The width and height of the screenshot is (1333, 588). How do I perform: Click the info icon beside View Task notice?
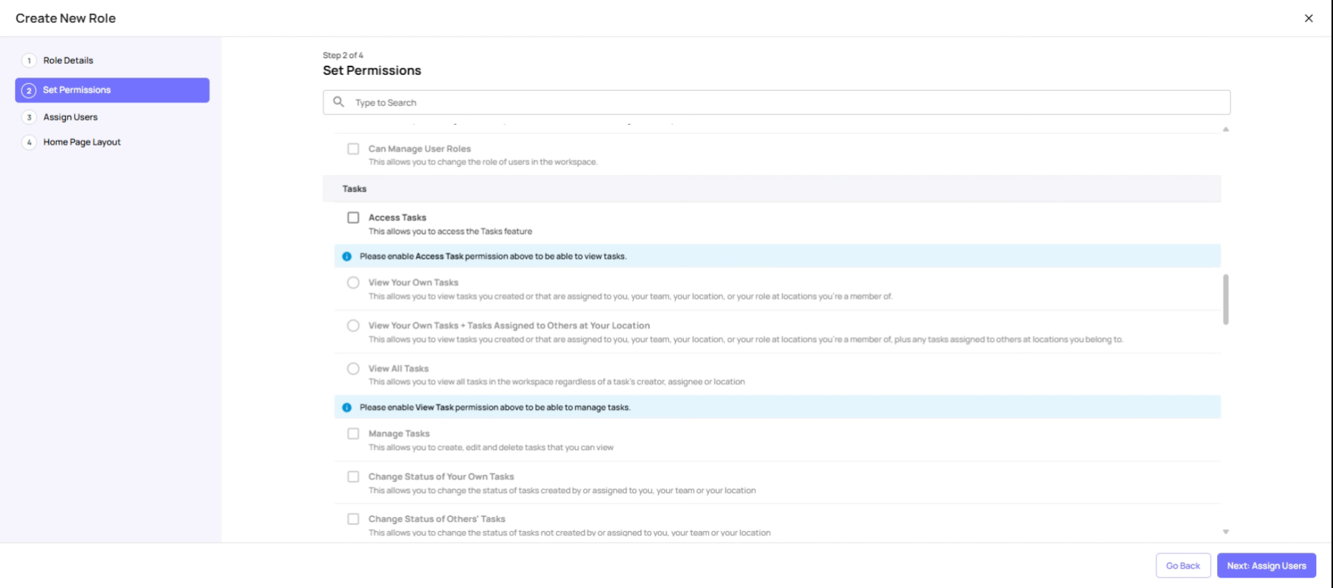346,408
